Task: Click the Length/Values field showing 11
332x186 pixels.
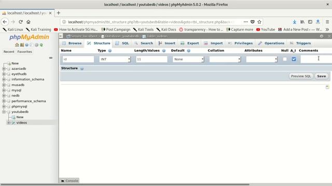Action: [x=151, y=59]
